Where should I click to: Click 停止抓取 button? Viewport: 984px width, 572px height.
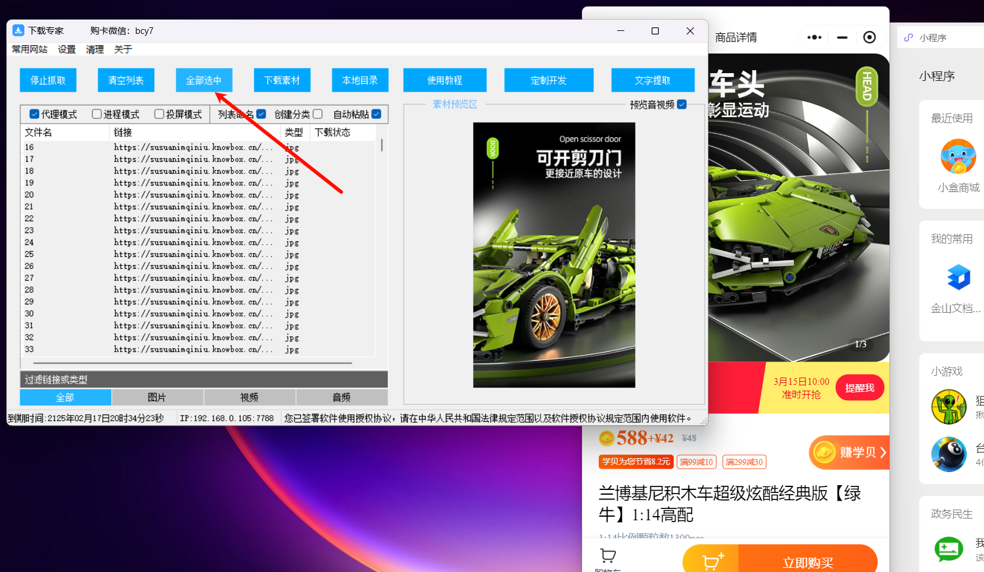pyautogui.click(x=48, y=80)
